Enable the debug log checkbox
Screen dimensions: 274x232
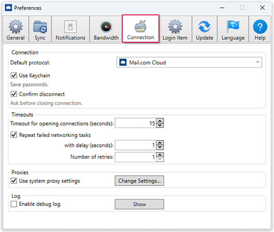coord(13,204)
